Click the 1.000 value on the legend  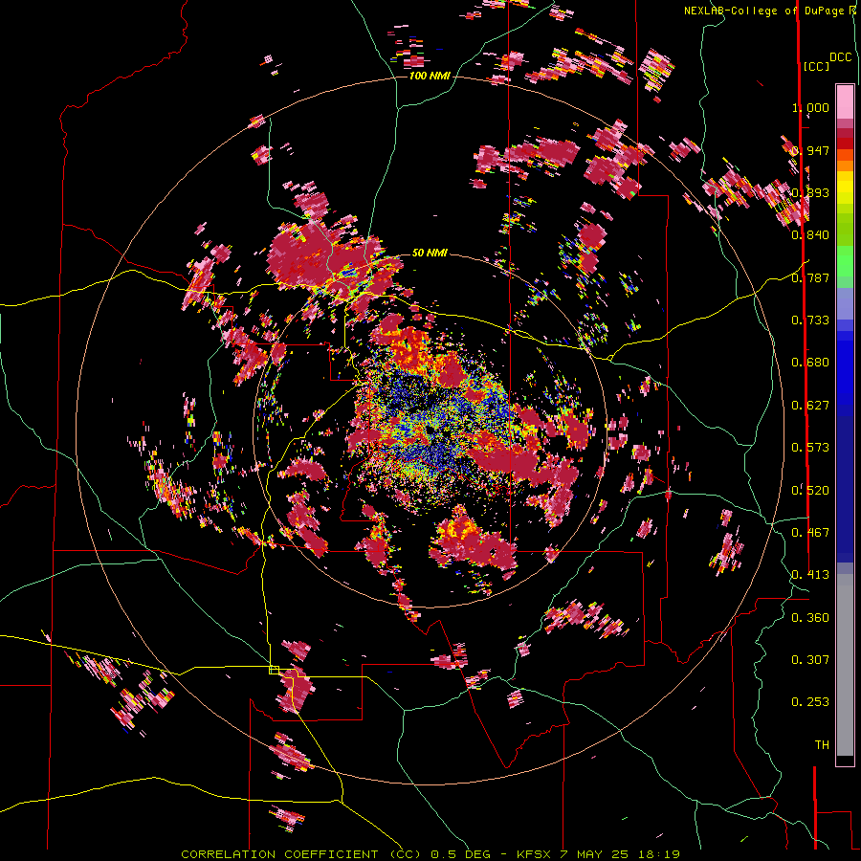coord(810,107)
